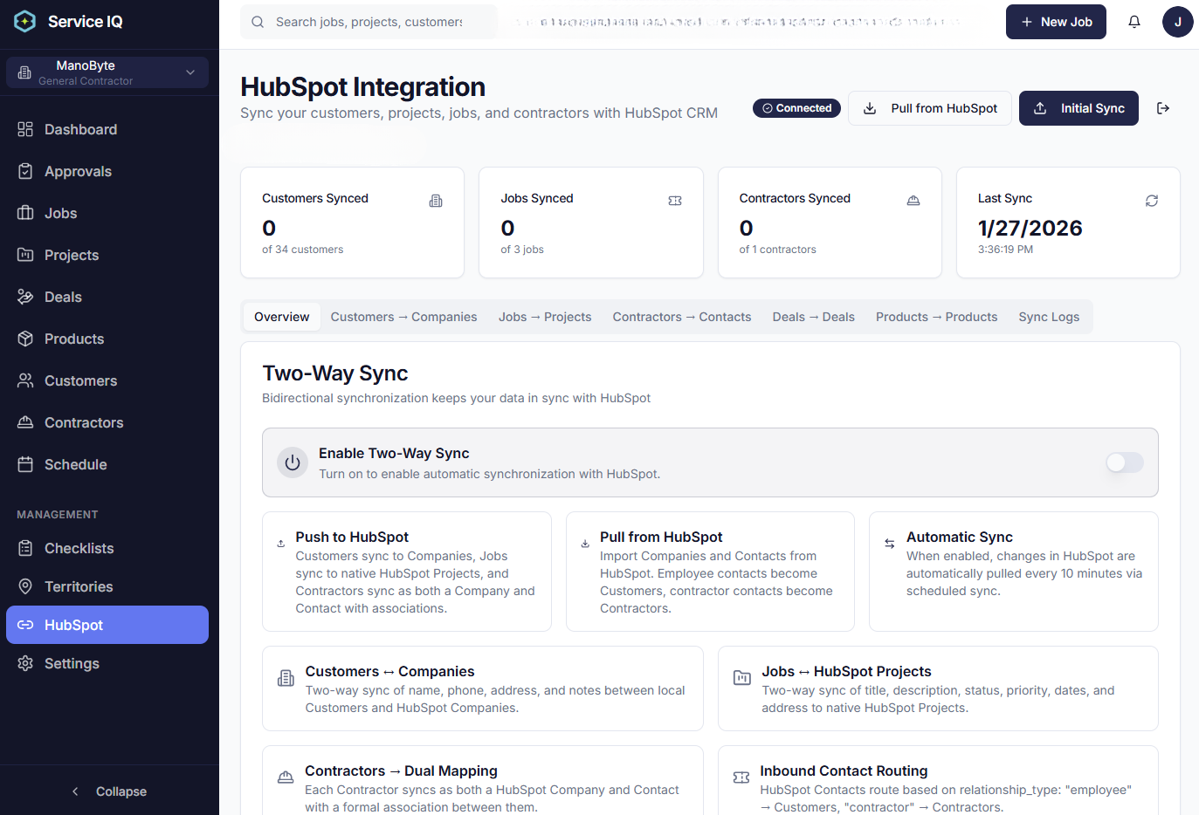Screen dimensions: 1199x815
Task: Click the Service IQ logo icon
Action: pyautogui.click(x=25, y=21)
